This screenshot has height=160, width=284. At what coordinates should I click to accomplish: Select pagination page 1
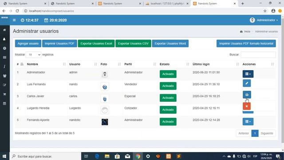coord(255,133)
